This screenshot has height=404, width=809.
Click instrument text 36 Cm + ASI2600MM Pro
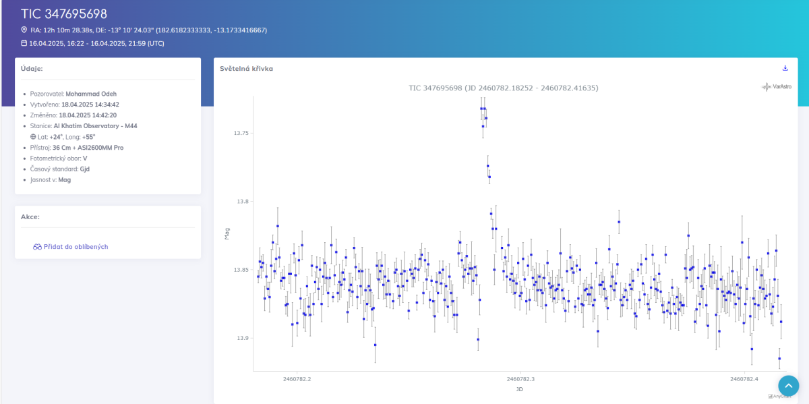pos(88,148)
